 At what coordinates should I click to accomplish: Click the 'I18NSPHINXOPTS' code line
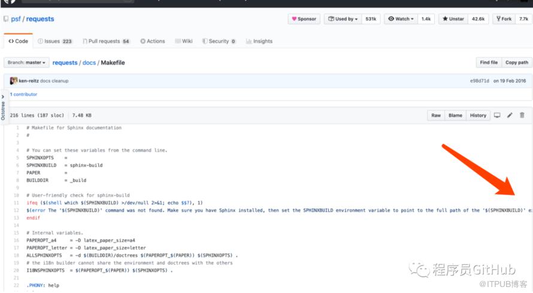99,270
